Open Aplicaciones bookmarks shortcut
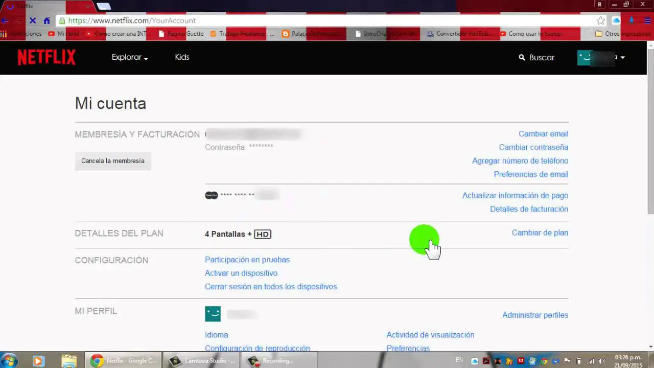Screen dimensions: 654x368 21,34
